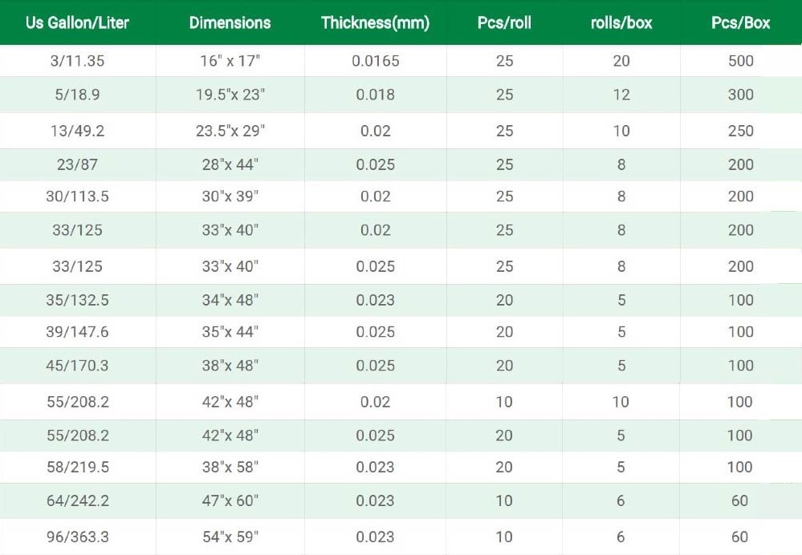This screenshot has height=555, width=802.
Task: Click the Pcs/roll column header
Action: point(504,22)
